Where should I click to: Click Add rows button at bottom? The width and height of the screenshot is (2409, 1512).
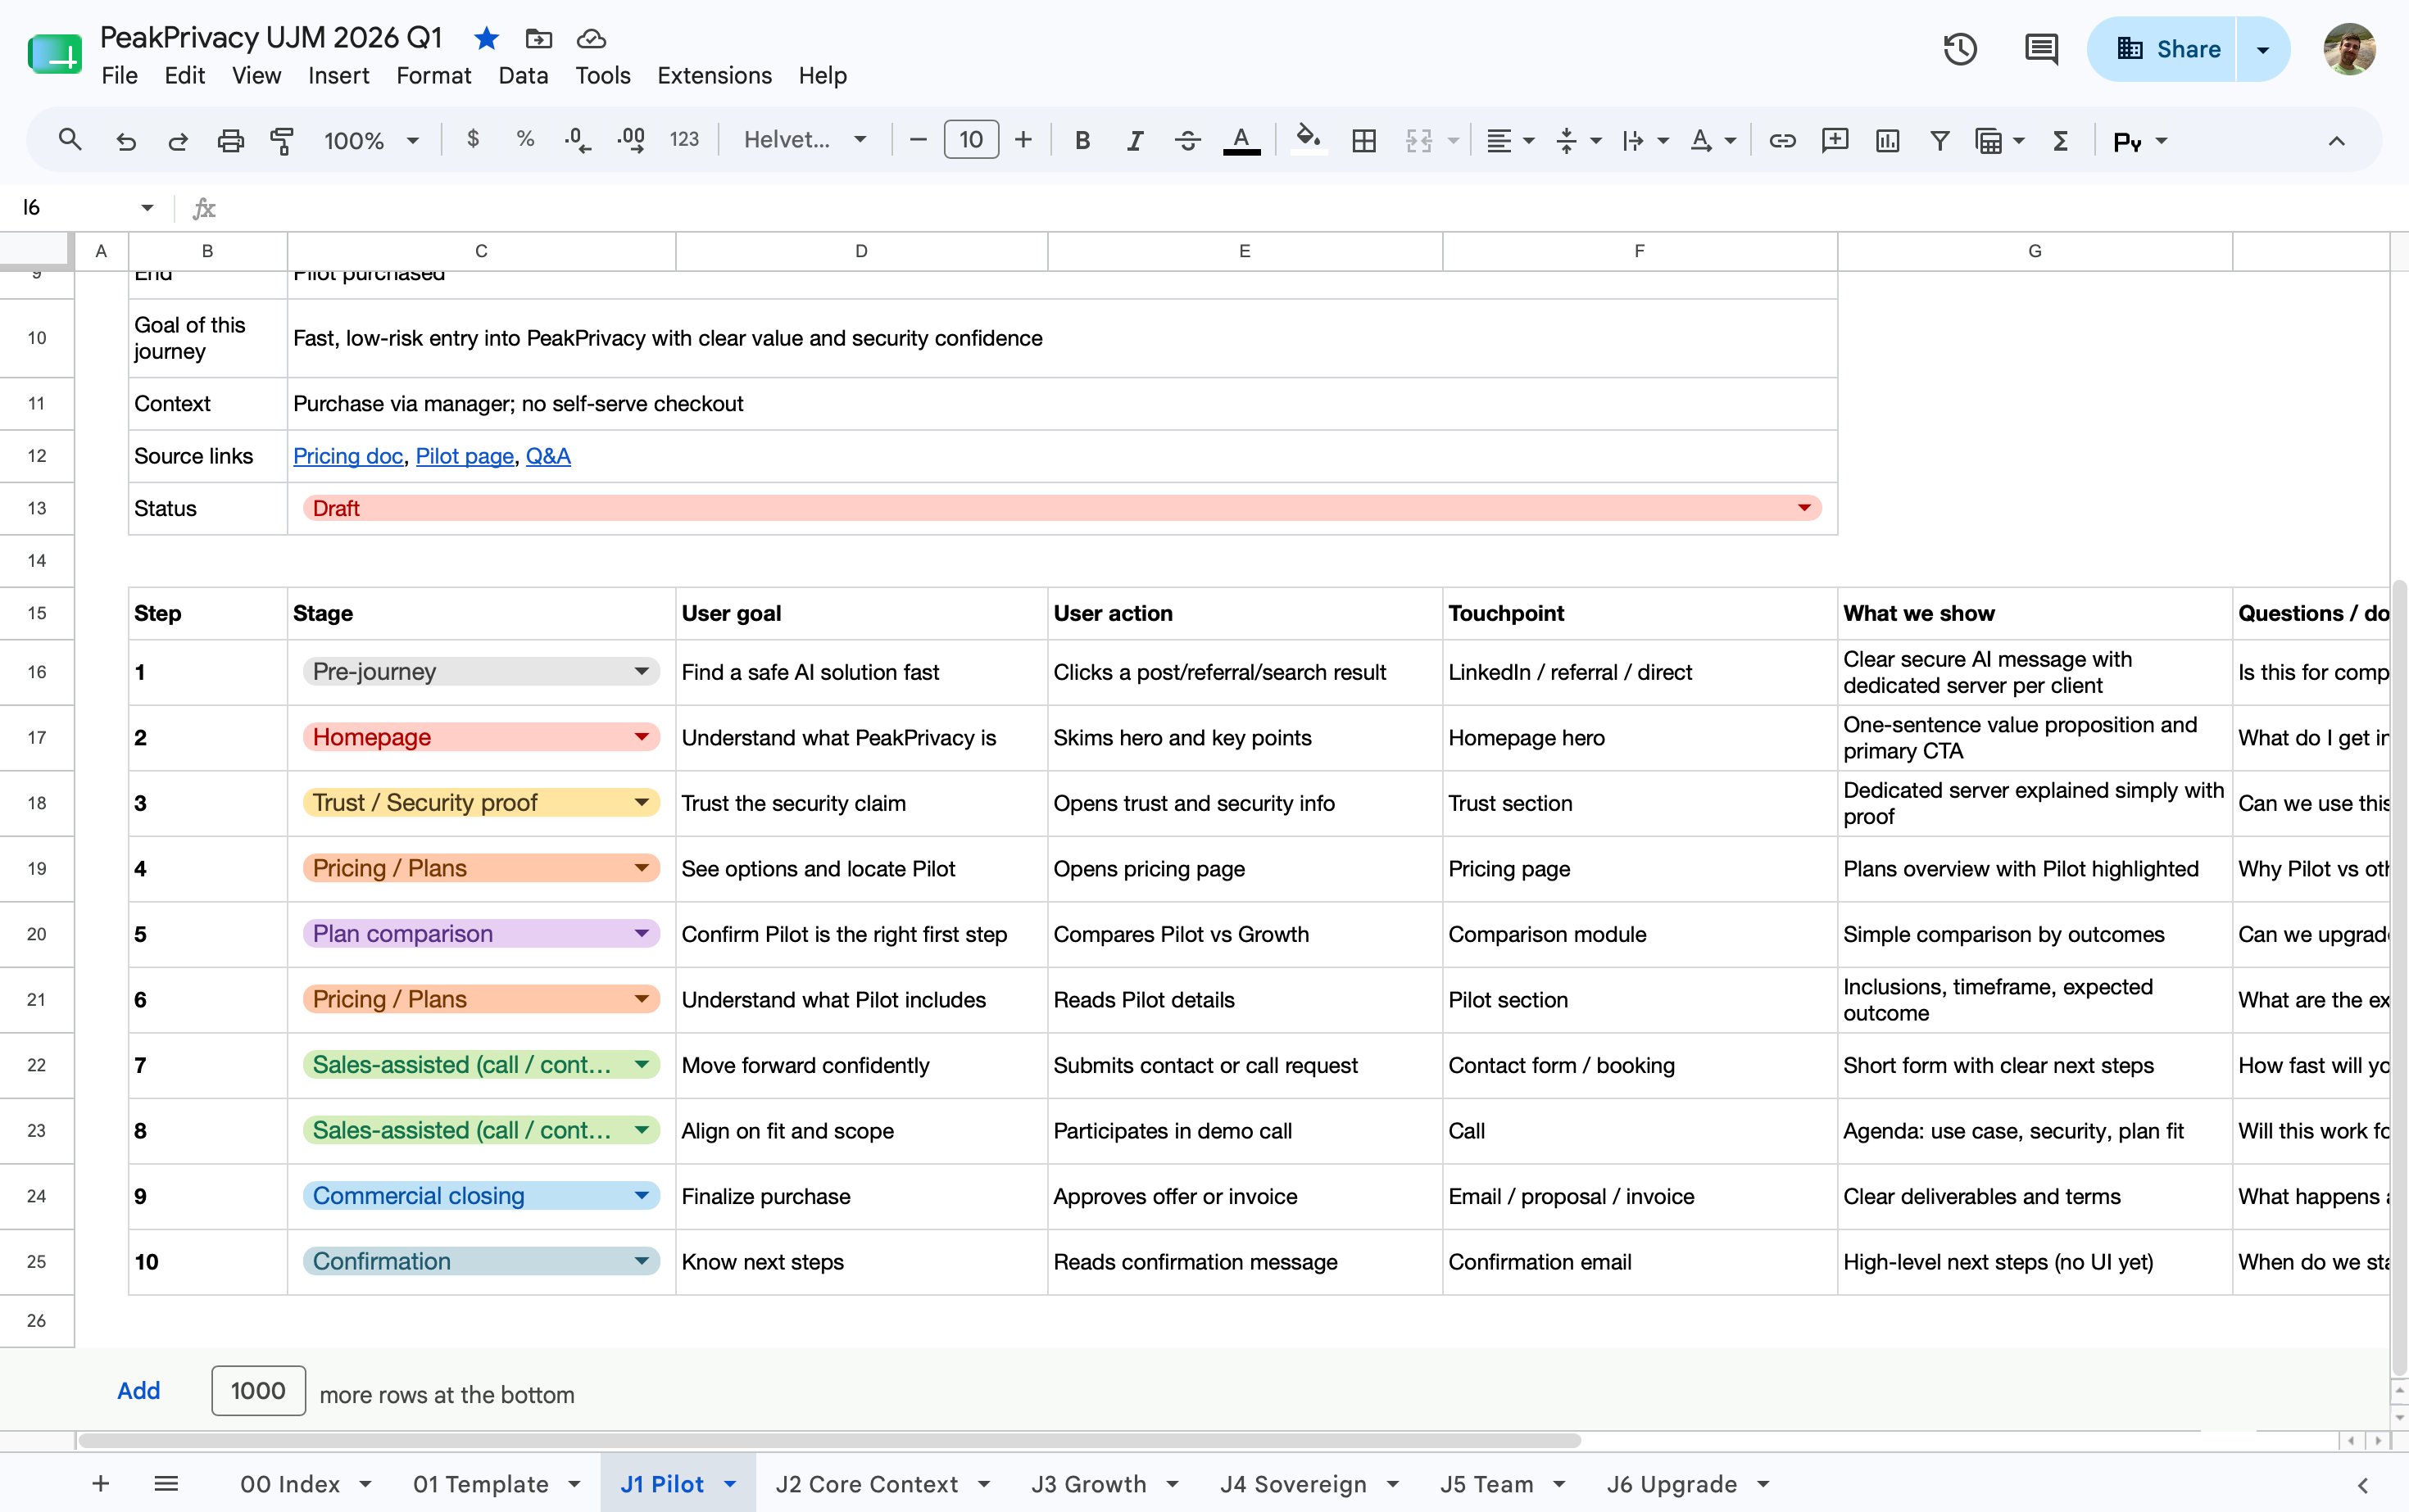(x=138, y=1391)
